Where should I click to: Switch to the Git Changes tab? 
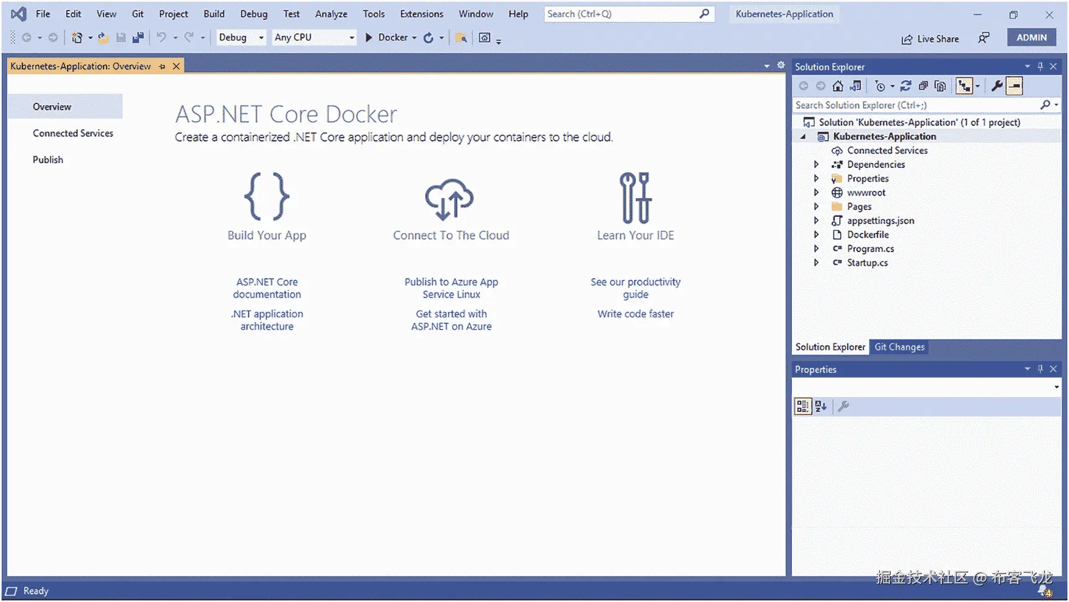[899, 347]
